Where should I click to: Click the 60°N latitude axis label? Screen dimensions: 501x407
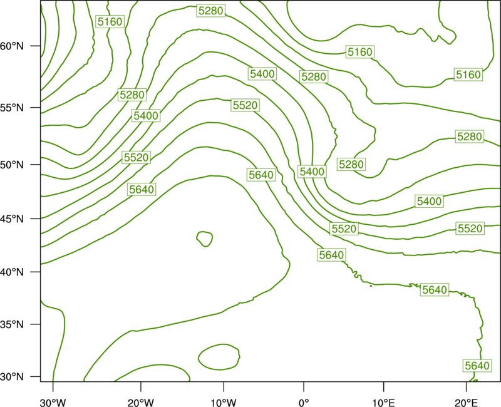point(12,46)
